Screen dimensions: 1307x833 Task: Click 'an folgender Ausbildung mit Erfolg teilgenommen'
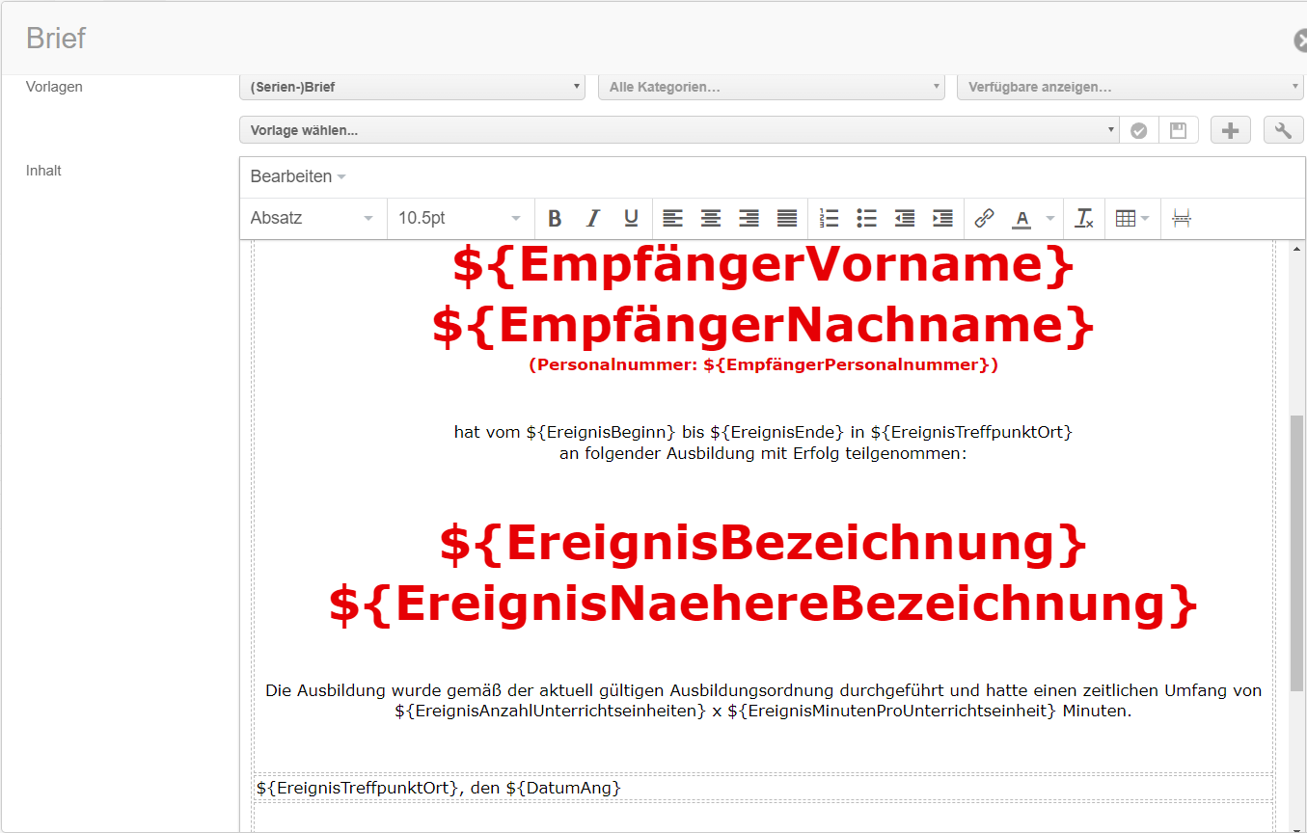[763, 453]
